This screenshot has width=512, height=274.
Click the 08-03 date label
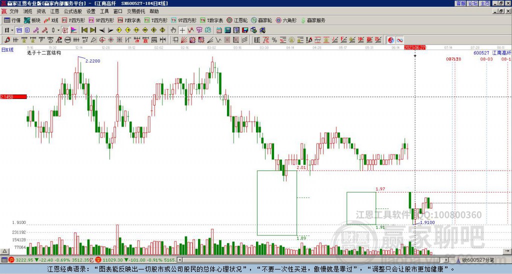486,59
